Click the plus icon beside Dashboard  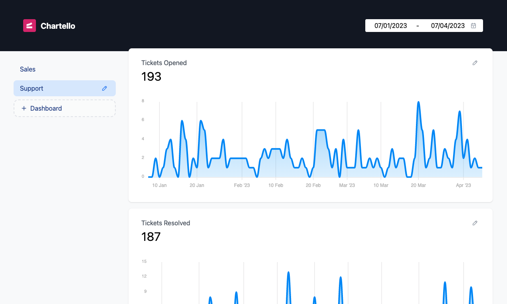point(24,108)
